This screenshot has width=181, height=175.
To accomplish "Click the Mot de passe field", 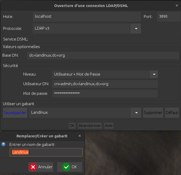I will [x=105, y=93].
